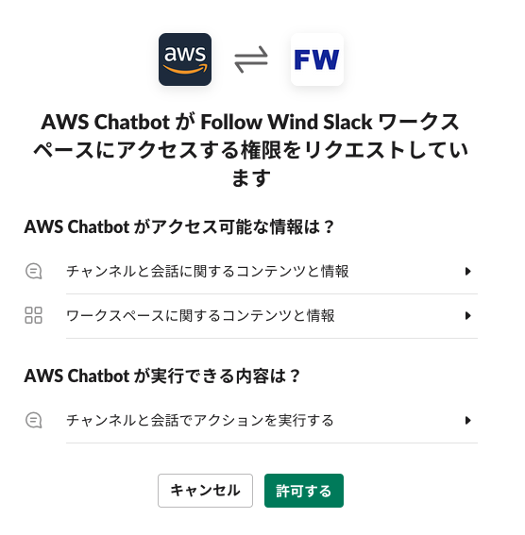Click the words Follow Wind Slack in the title
525x535 pixels.
pyautogui.click(x=286, y=122)
